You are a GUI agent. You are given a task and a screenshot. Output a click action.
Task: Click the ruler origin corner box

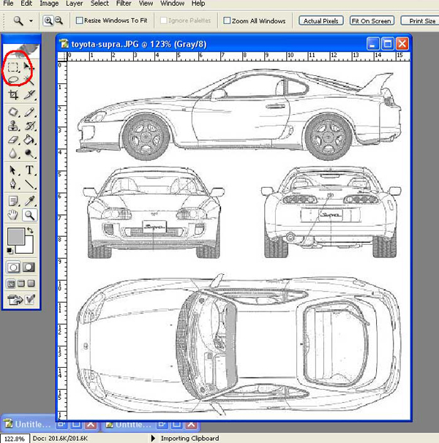(x=62, y=56)
